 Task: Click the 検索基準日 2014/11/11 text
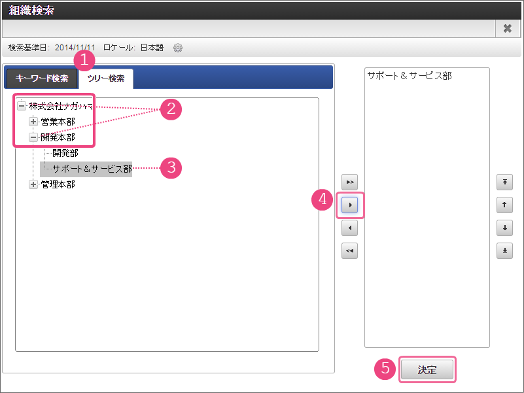(x=52, y=48)
